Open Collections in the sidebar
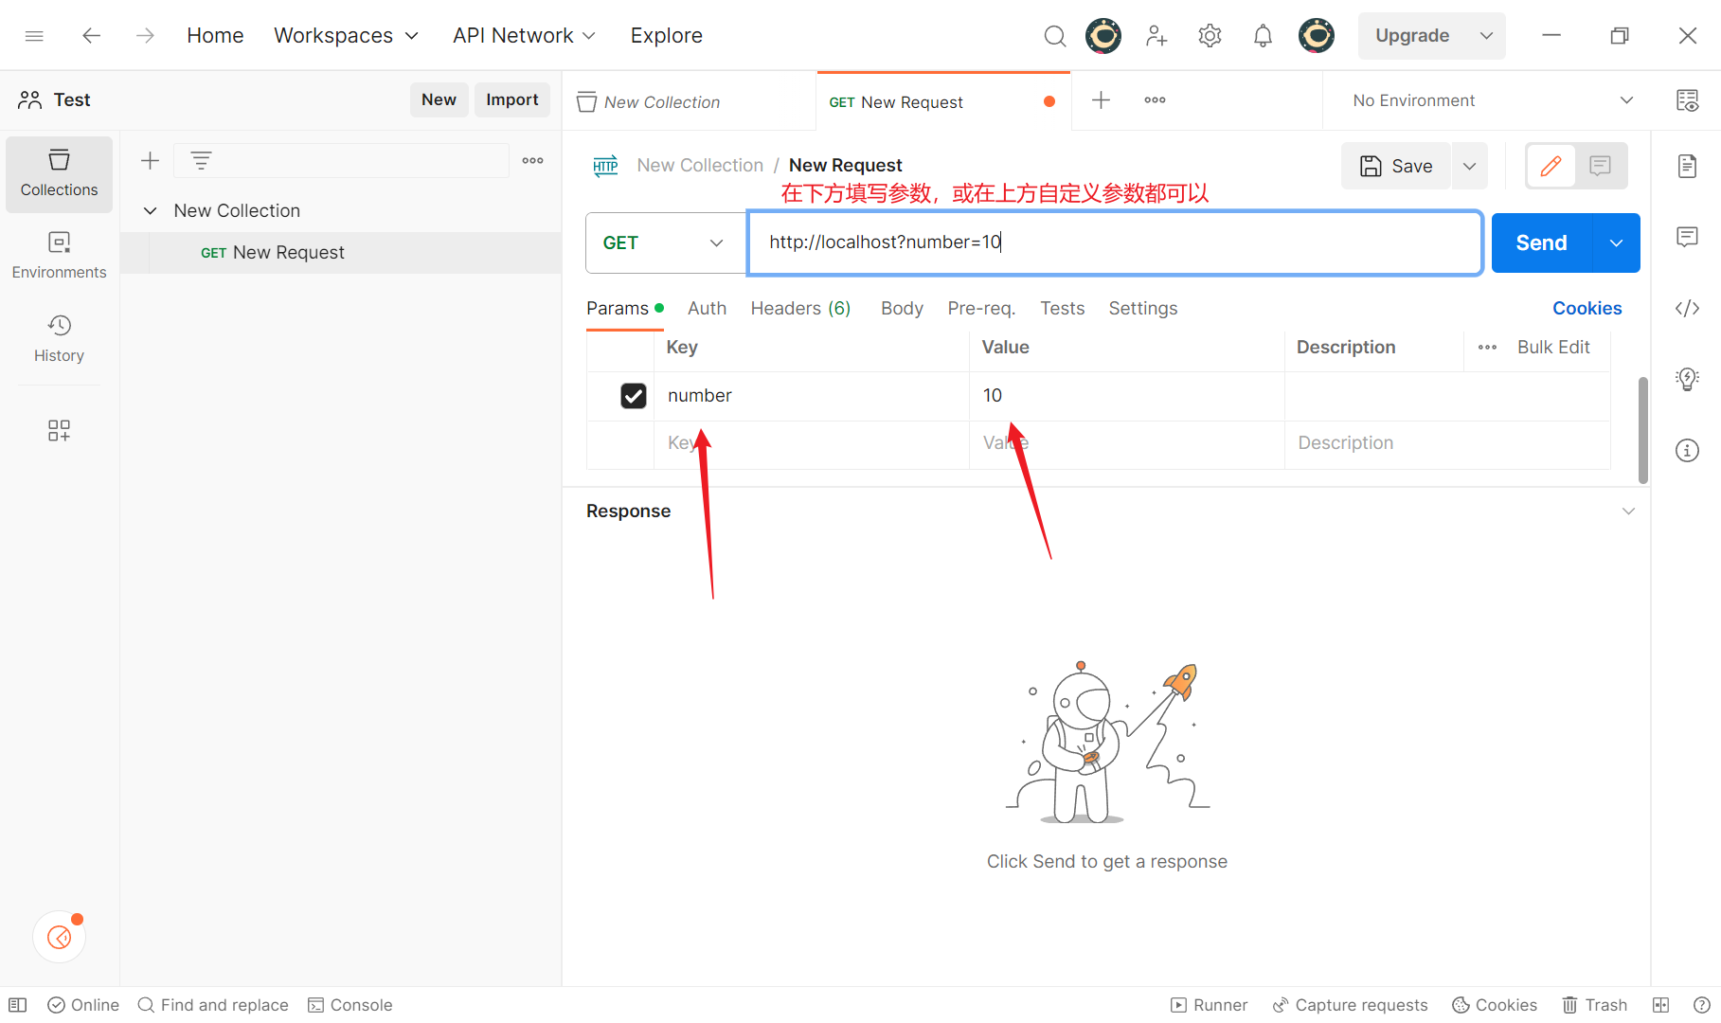The width and height of the screenshot is (1721, 1023). (x=59, y=173)
